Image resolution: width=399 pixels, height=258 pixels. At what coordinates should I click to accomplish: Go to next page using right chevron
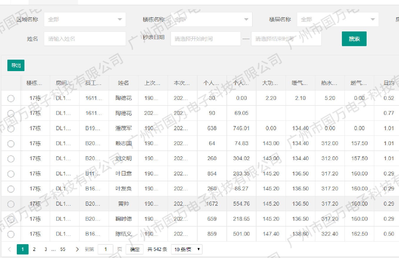(x=77, y=249)
